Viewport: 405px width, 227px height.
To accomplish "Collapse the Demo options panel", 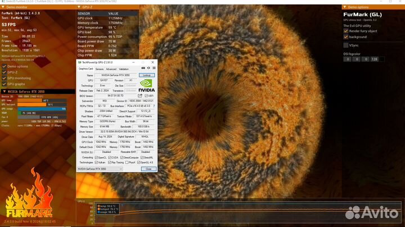I will 345,7.
